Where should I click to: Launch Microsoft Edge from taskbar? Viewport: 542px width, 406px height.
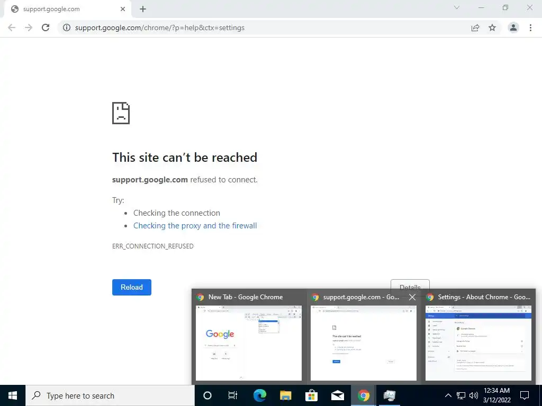[259, 395]
